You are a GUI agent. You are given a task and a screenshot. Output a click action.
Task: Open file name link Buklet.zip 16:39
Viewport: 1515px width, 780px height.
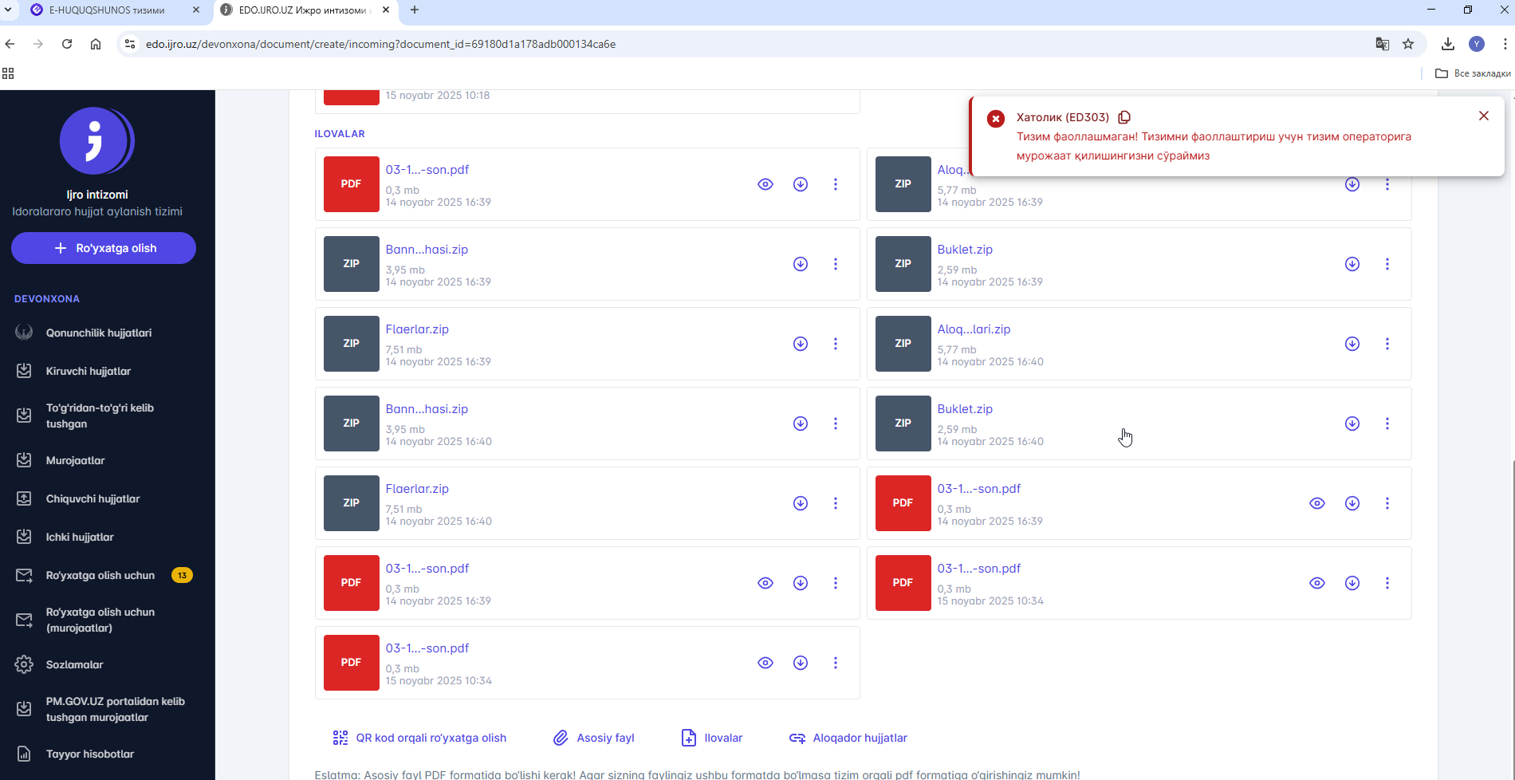(965, 250)
